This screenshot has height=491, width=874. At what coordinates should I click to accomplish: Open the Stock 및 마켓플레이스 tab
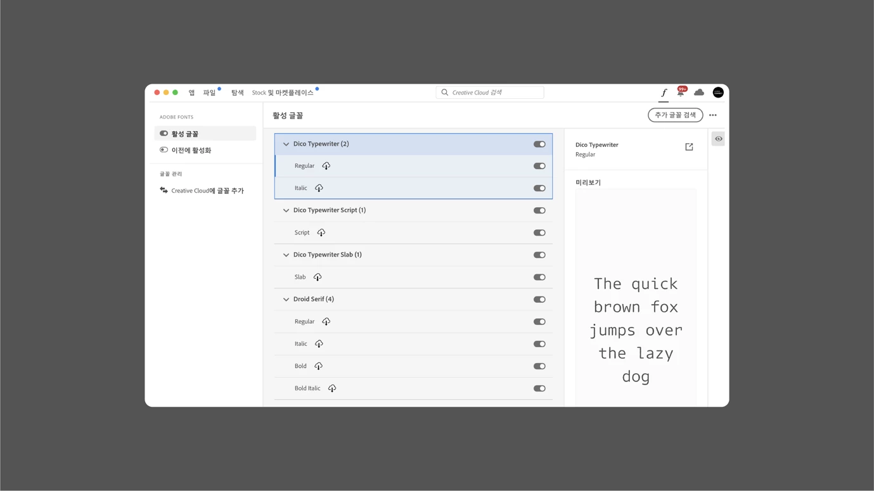point(283,92)
